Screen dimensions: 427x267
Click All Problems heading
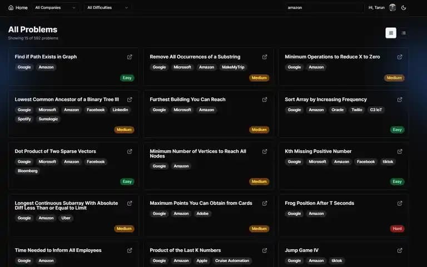coord(33,29)
